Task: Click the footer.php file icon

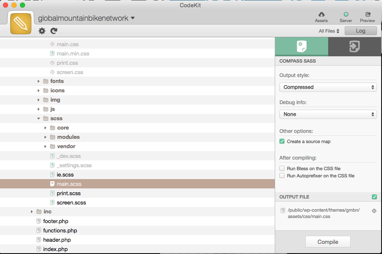Action: pyautogui.click(x=39, y=221)
